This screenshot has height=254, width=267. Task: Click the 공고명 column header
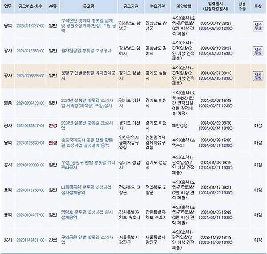pyautogui.click(x=89, y=7)
